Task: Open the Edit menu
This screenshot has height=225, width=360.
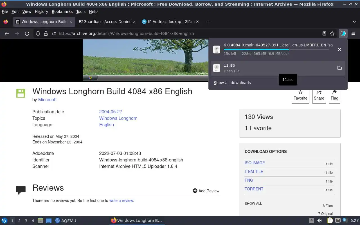Action: click(15, 12)
